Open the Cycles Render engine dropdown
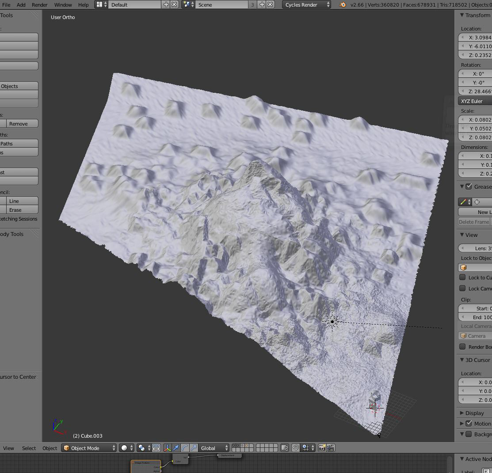The height and width of the screenshot is (473, 492). pos(306,5)
